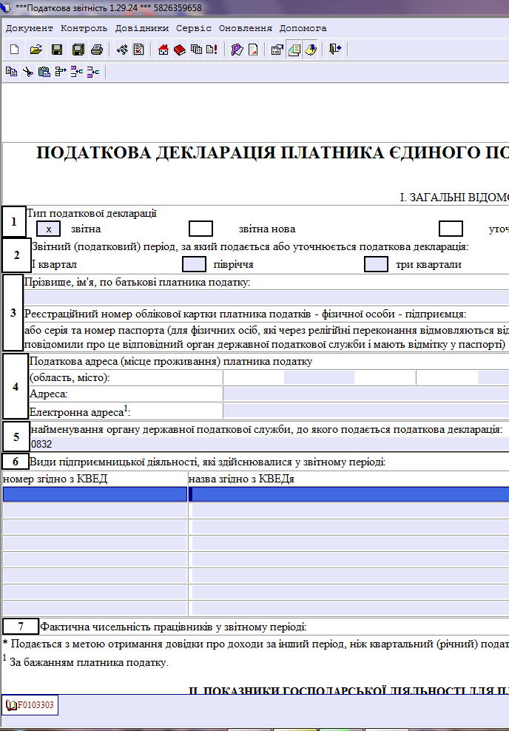The image size is (509, 731).
Task: Select the F0103303 document tab
Action: pos(30,705)
